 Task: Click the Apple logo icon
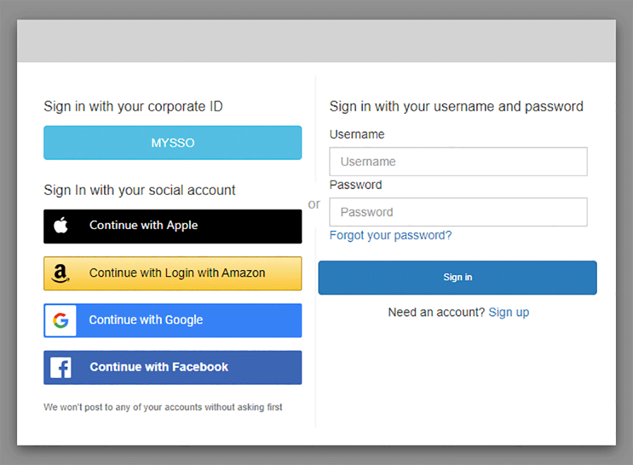click(x=61, y=226)
